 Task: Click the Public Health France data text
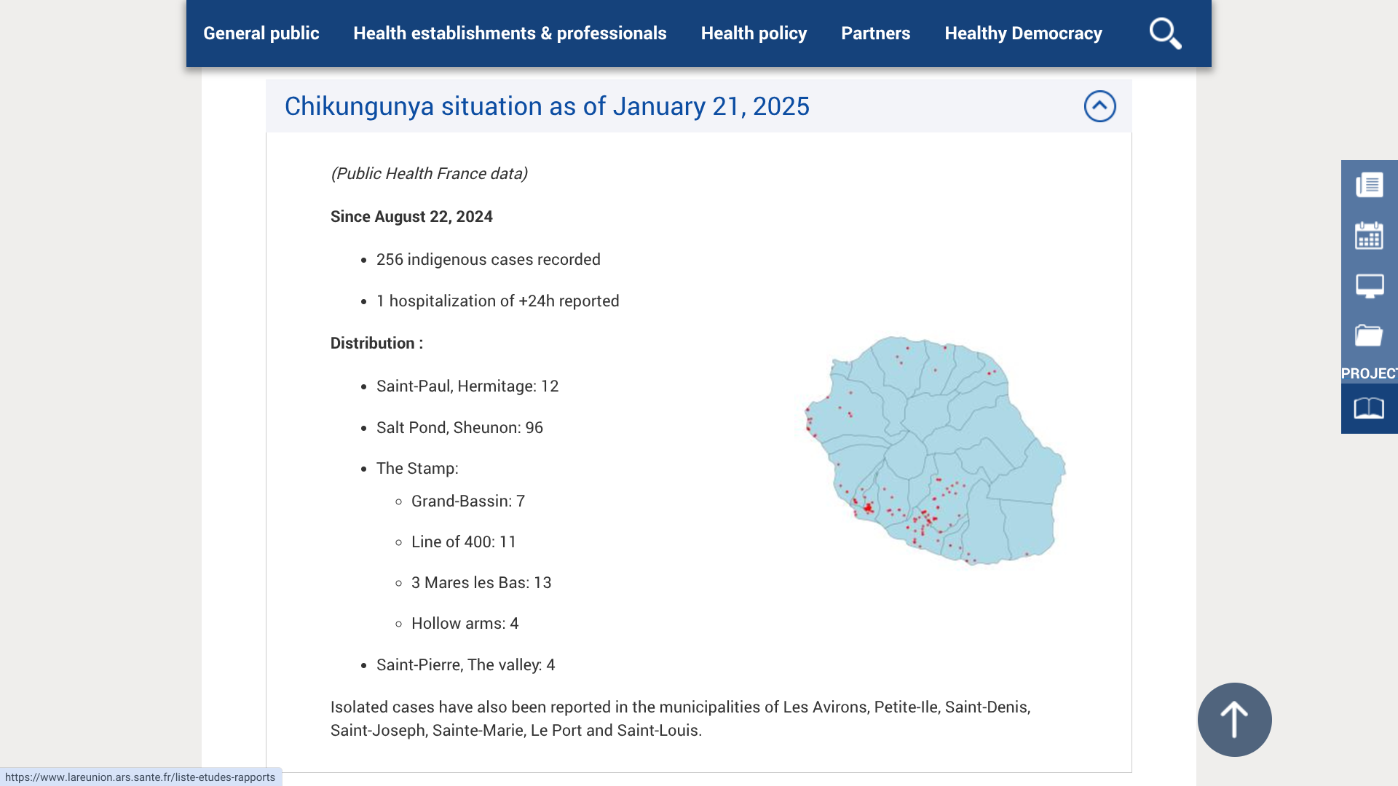[429, 174]
